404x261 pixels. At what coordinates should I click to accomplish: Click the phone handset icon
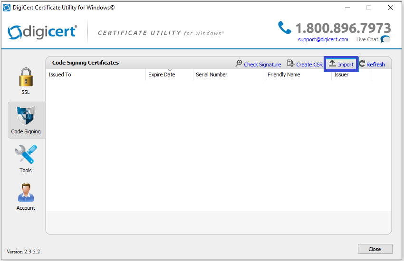(284, 28)
